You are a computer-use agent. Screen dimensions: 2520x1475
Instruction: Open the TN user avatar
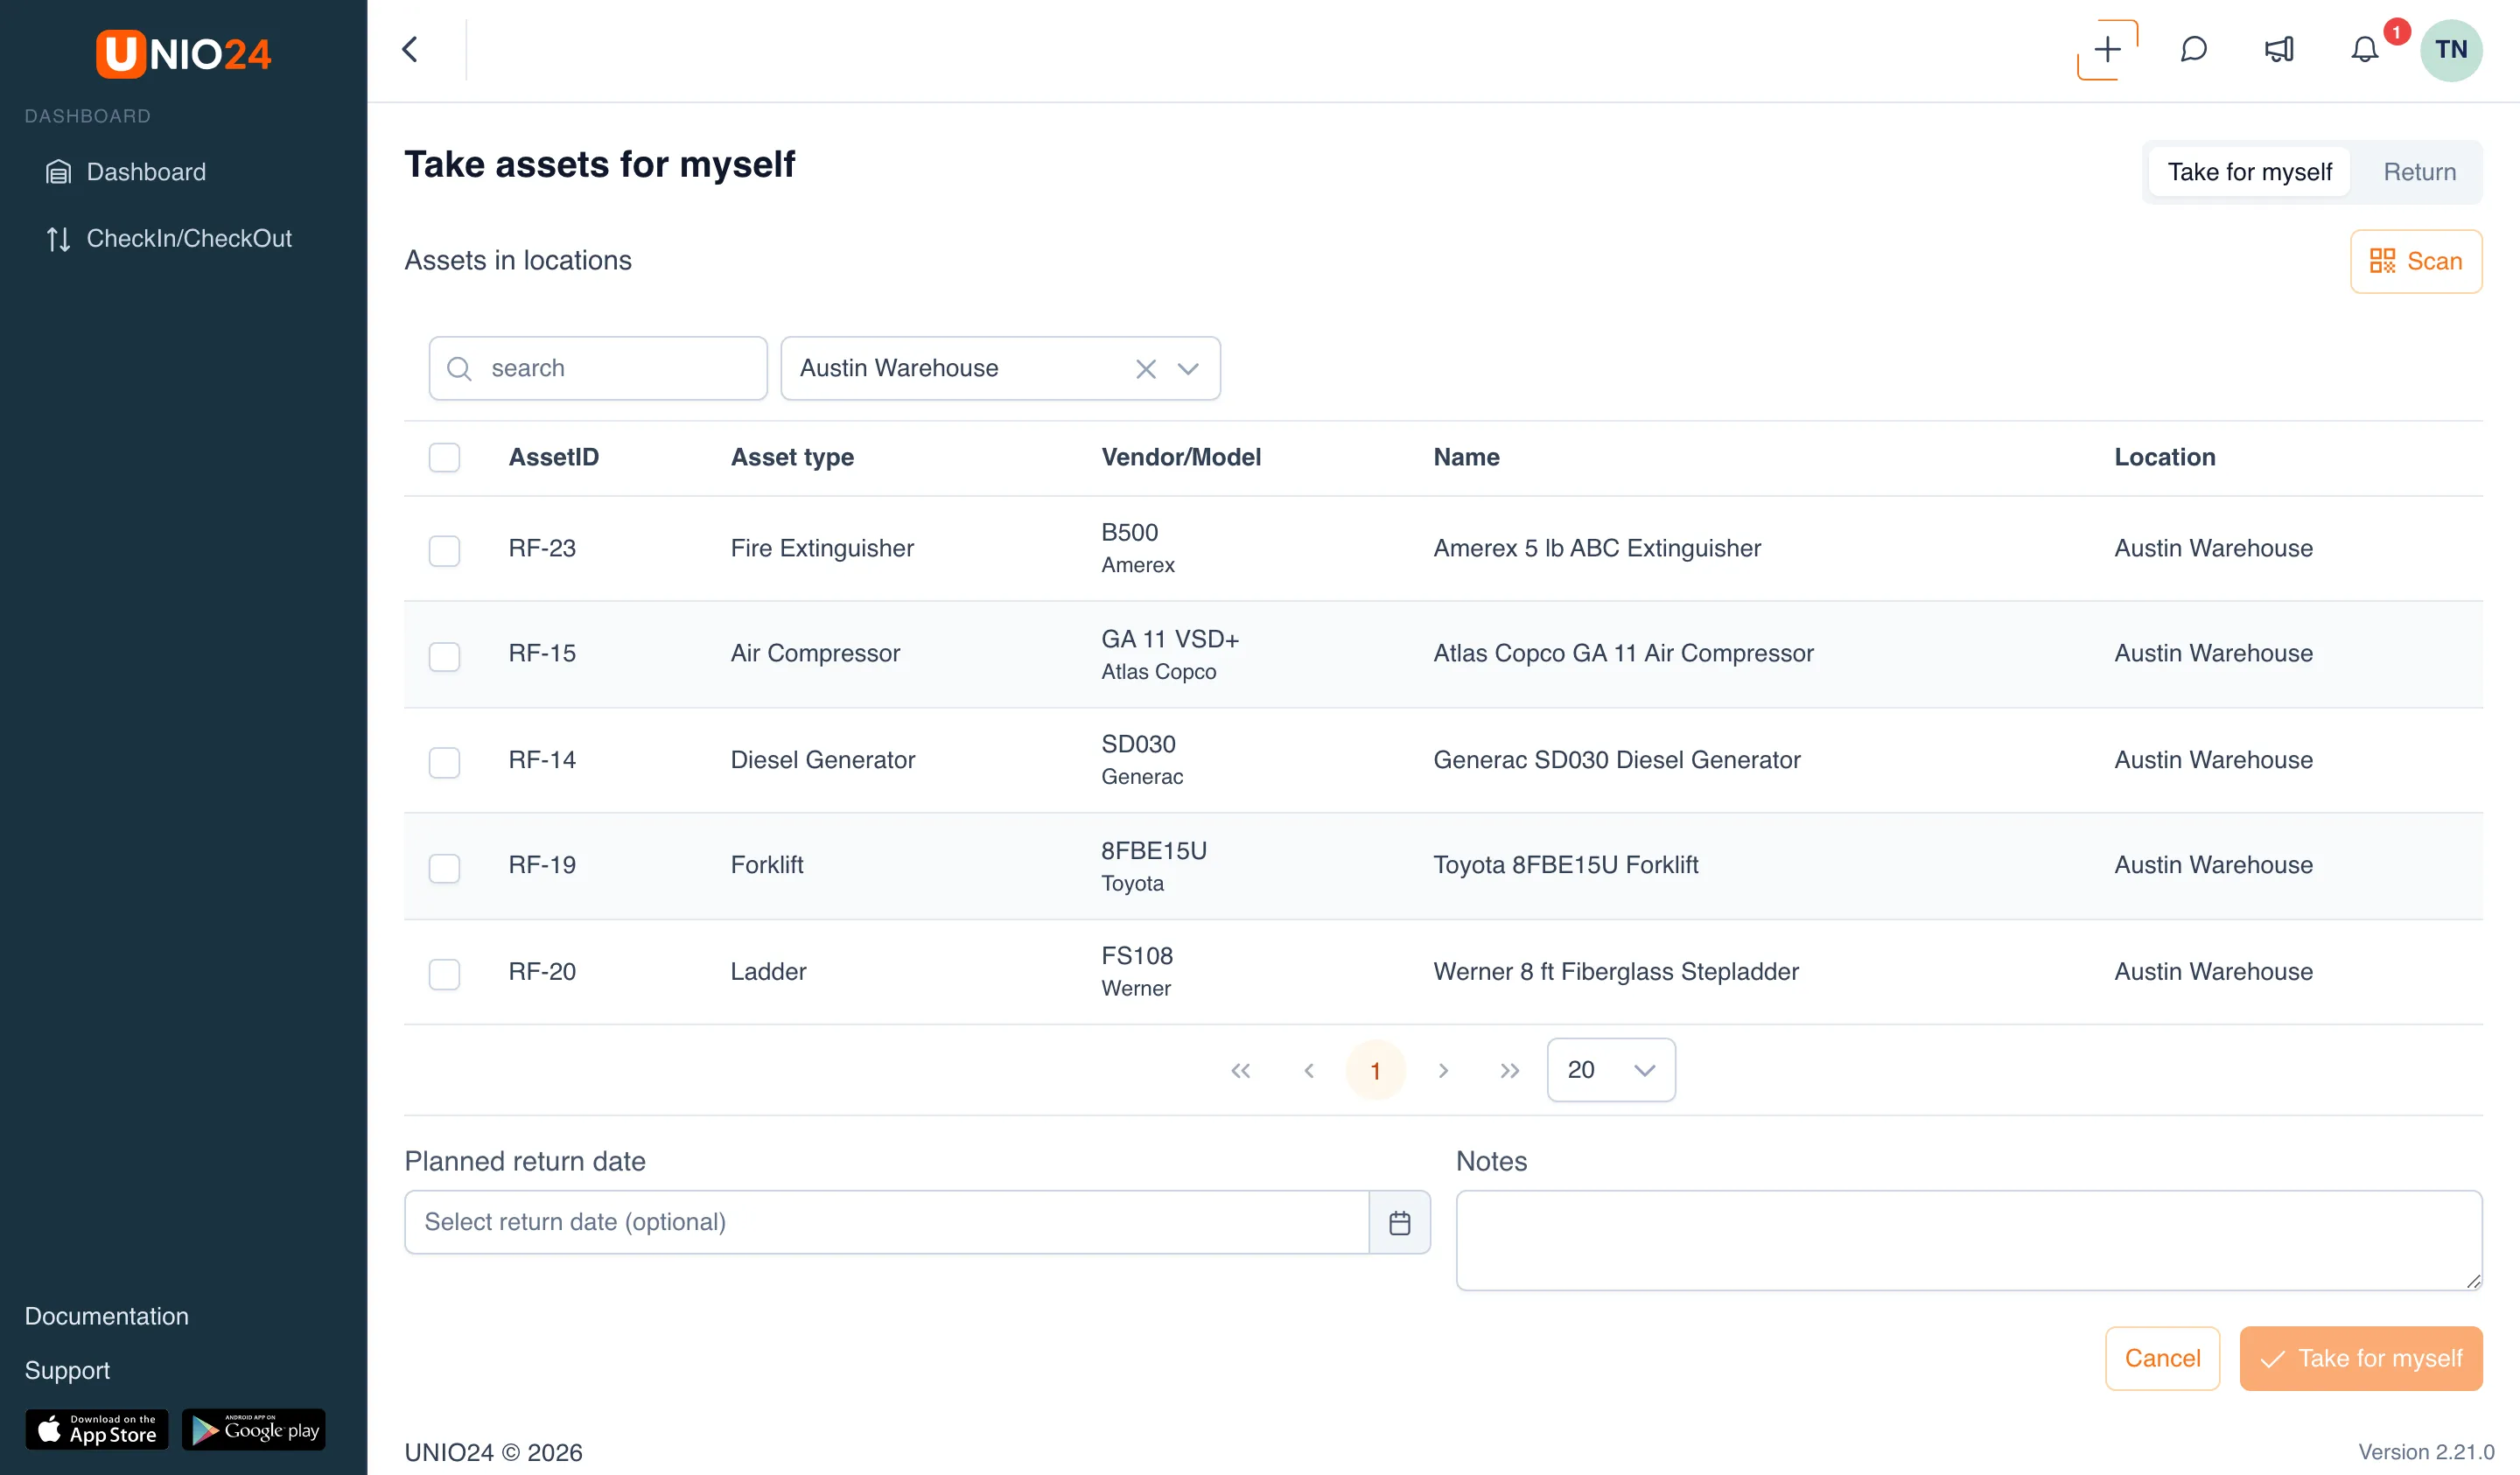pos(2450,50)
